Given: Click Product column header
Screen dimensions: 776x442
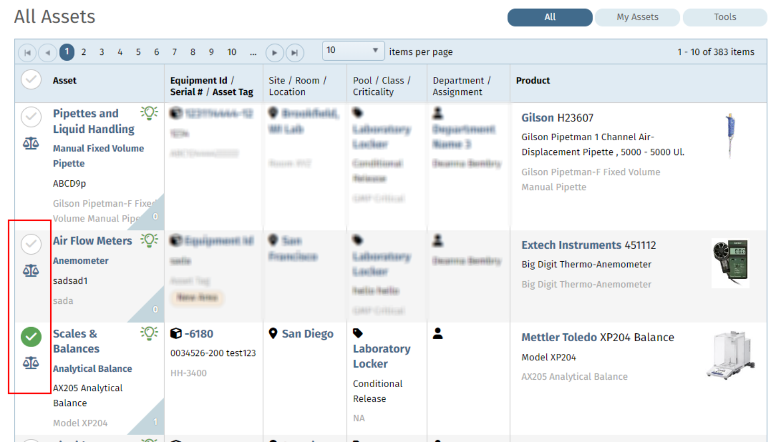Looking at the screenshot, I should pyautogui.click(x=533, y=81).
